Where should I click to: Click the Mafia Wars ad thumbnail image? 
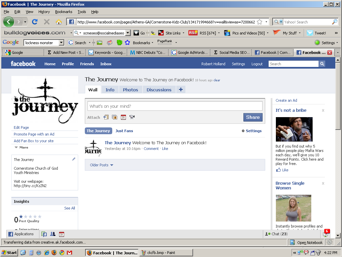pyautogui.click(x=294, y=129)
